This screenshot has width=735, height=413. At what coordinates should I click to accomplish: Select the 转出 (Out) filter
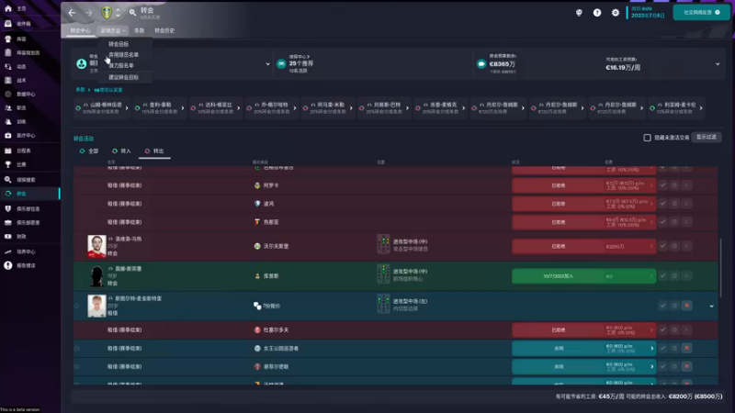coord(154,151)
